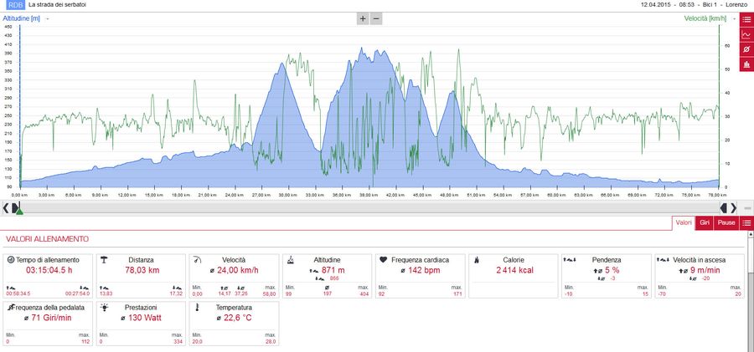Image resolution: width=754 pixels, height=352 pixels.
Task: Click the title La strada dei serbatoi
Action: (57, 4)
